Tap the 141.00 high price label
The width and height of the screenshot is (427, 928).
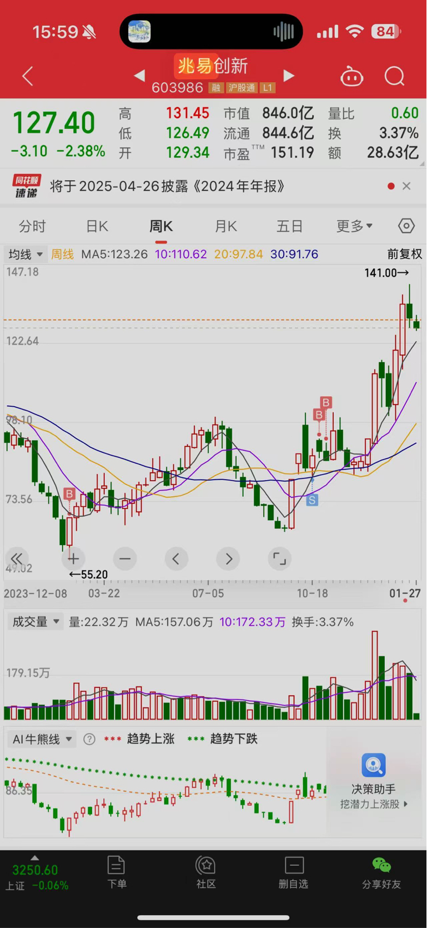coord(386,273)
